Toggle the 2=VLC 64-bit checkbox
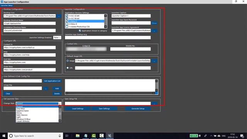Image resolution: width=247 pixels, height=139 pixels. coord(67,19)
